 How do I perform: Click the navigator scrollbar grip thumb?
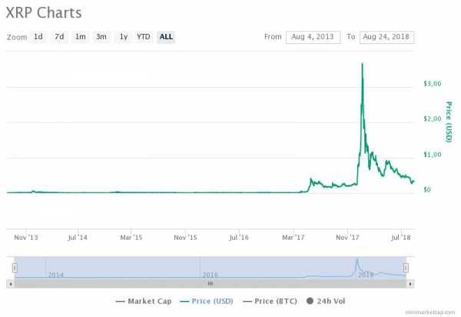211,284
